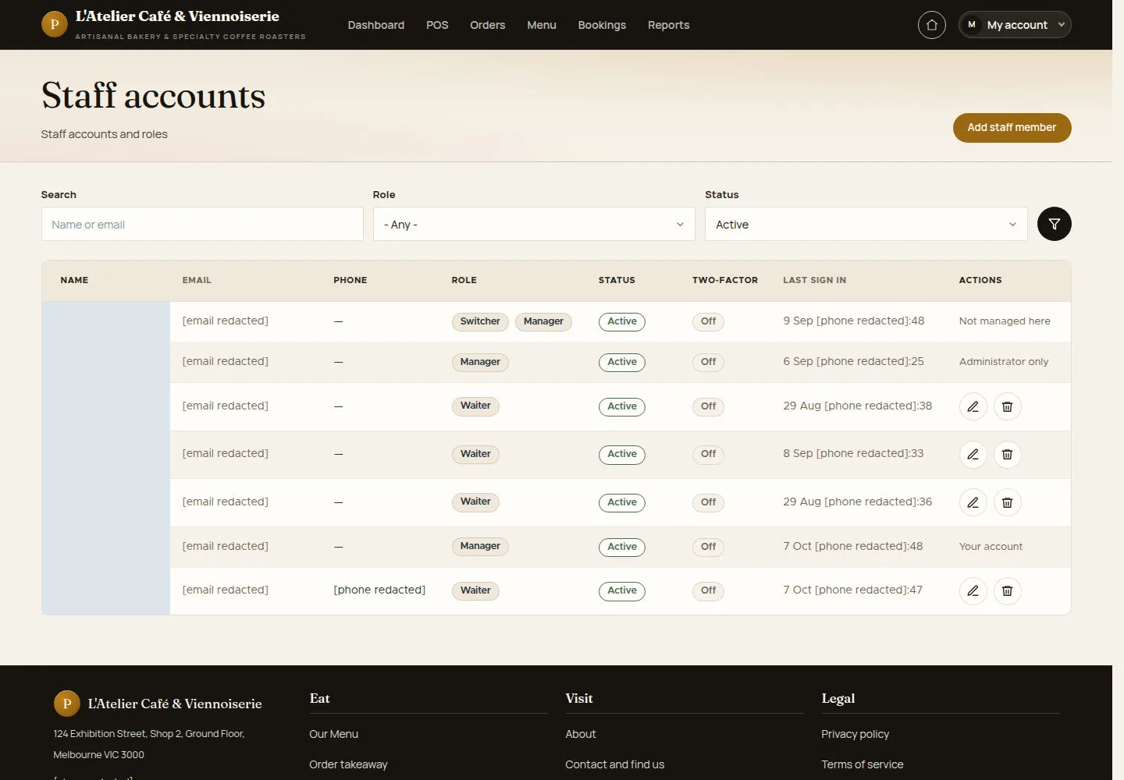The image size is (1124, 780).
Task: Click the Your account text in the table
Action: (991, 547)
